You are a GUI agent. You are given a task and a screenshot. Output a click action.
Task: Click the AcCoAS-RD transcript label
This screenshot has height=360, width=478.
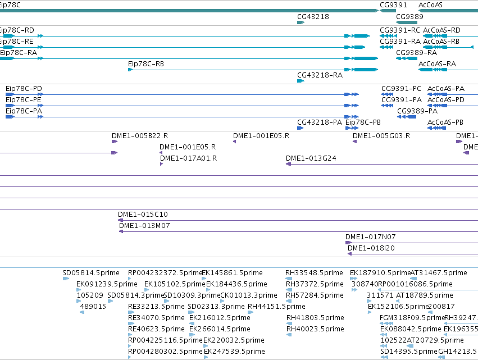pyautogui.click(x=441, y=30)
